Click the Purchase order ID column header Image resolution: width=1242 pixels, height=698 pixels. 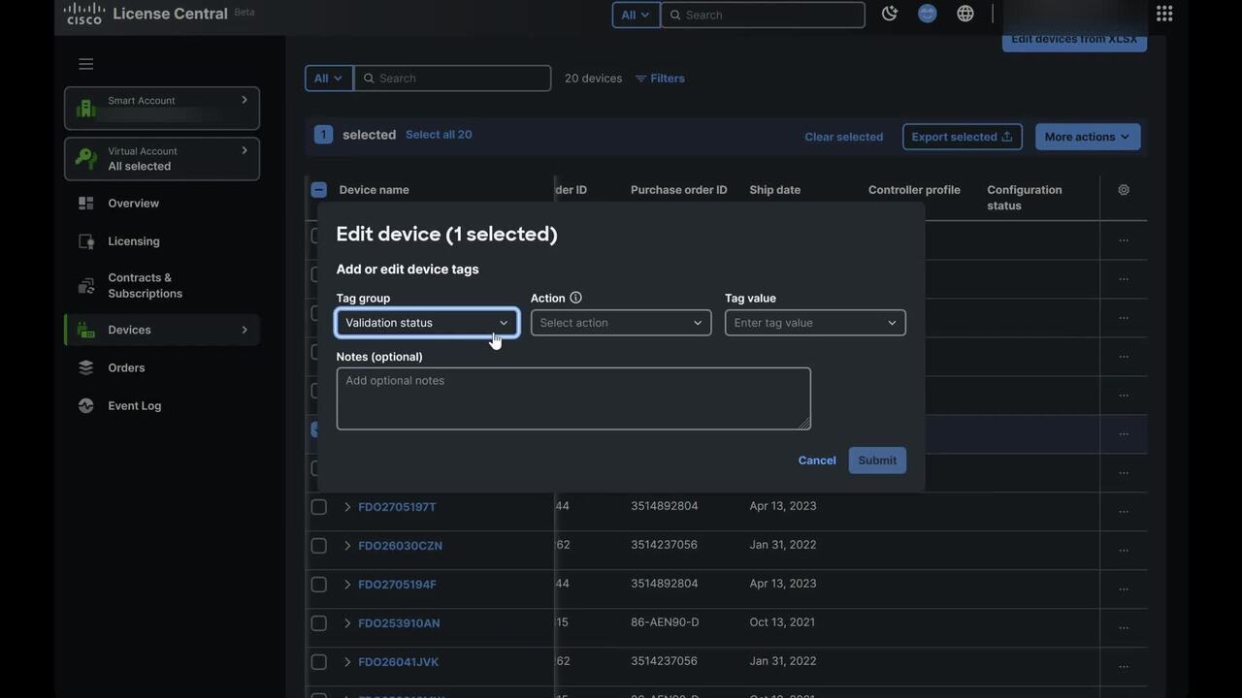[x=679, y=190]
